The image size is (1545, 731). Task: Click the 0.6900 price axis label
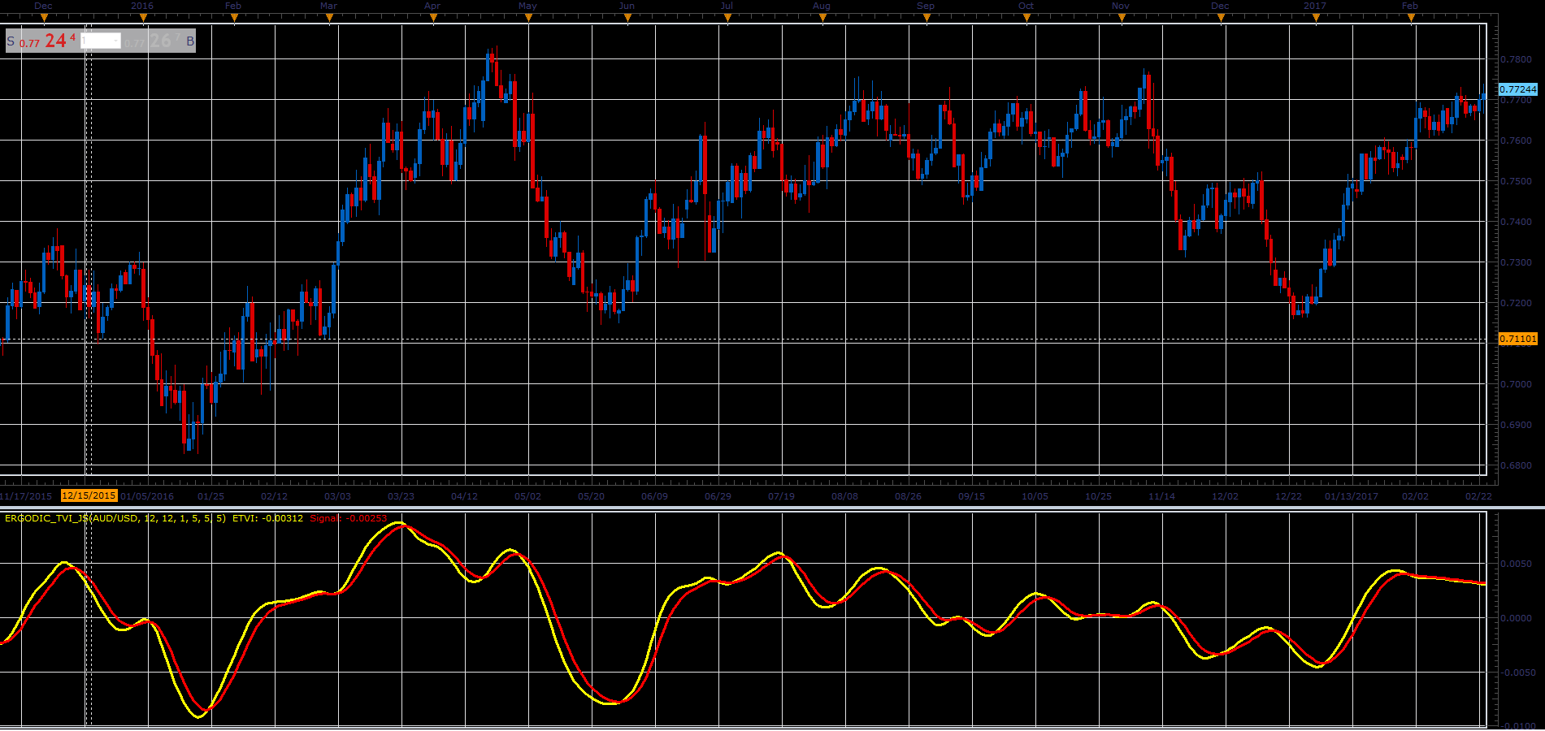click(x=1517, y=425)
